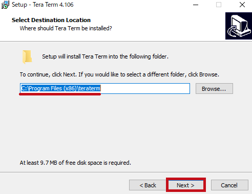Close the Tera Term Setup window
The width and height of the screenshot is (252, 194).
(x=242, y=5)
